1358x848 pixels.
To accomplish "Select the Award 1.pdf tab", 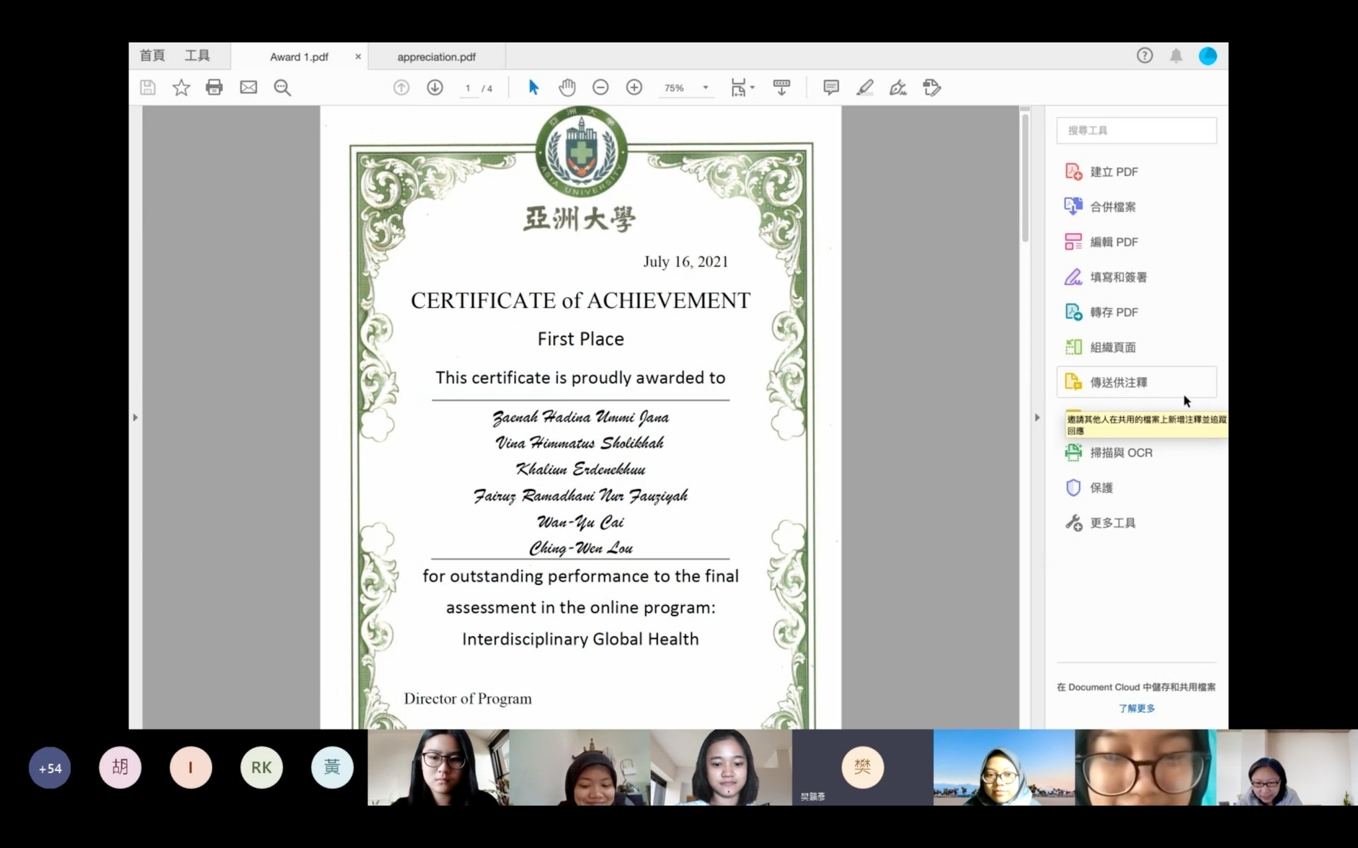I will [299, 57].
